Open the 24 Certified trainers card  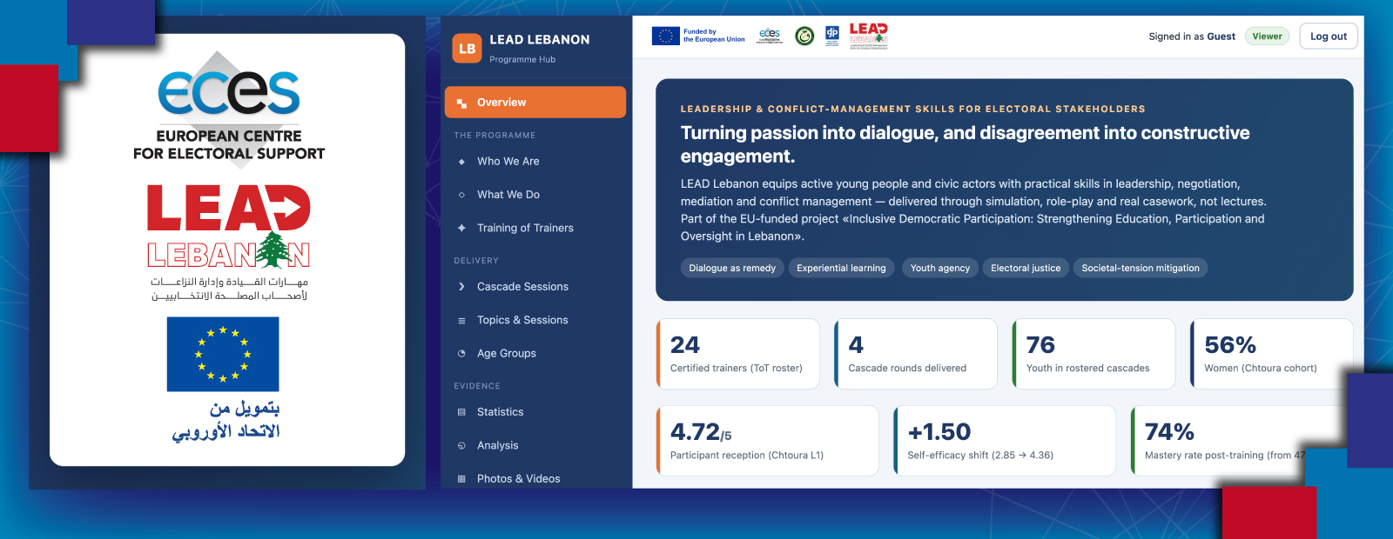(737, 354)
